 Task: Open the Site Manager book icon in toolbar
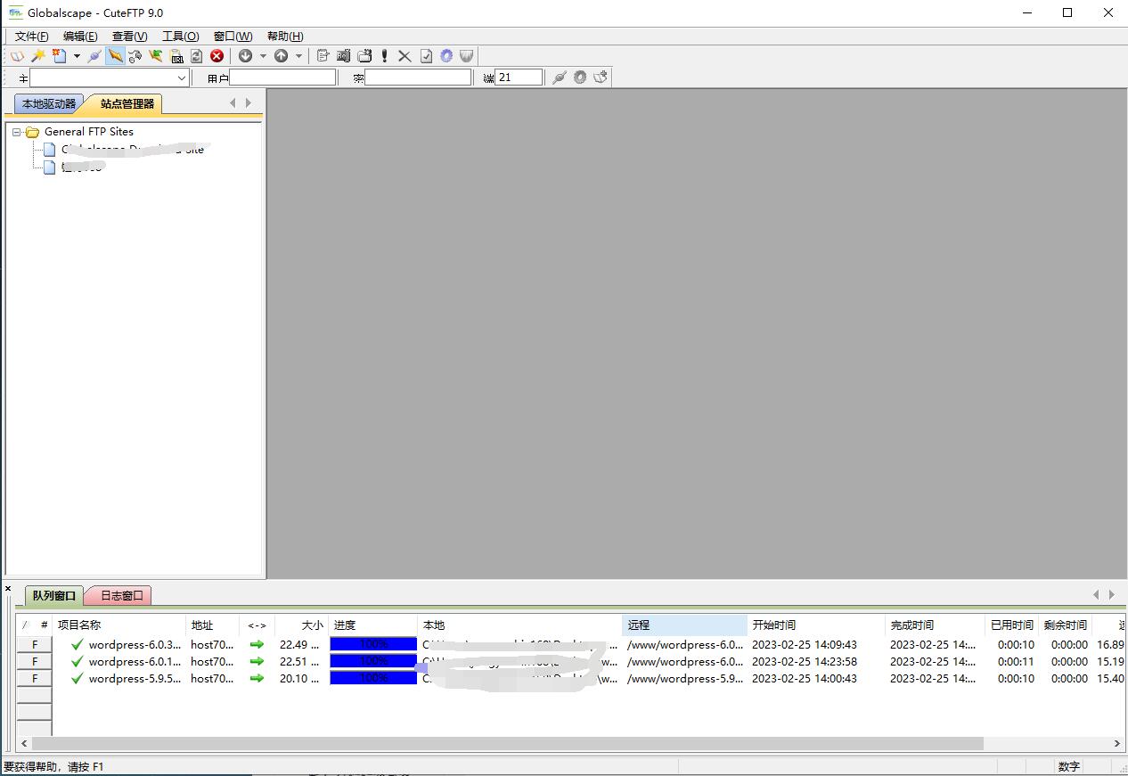click(x=18, y=56)
